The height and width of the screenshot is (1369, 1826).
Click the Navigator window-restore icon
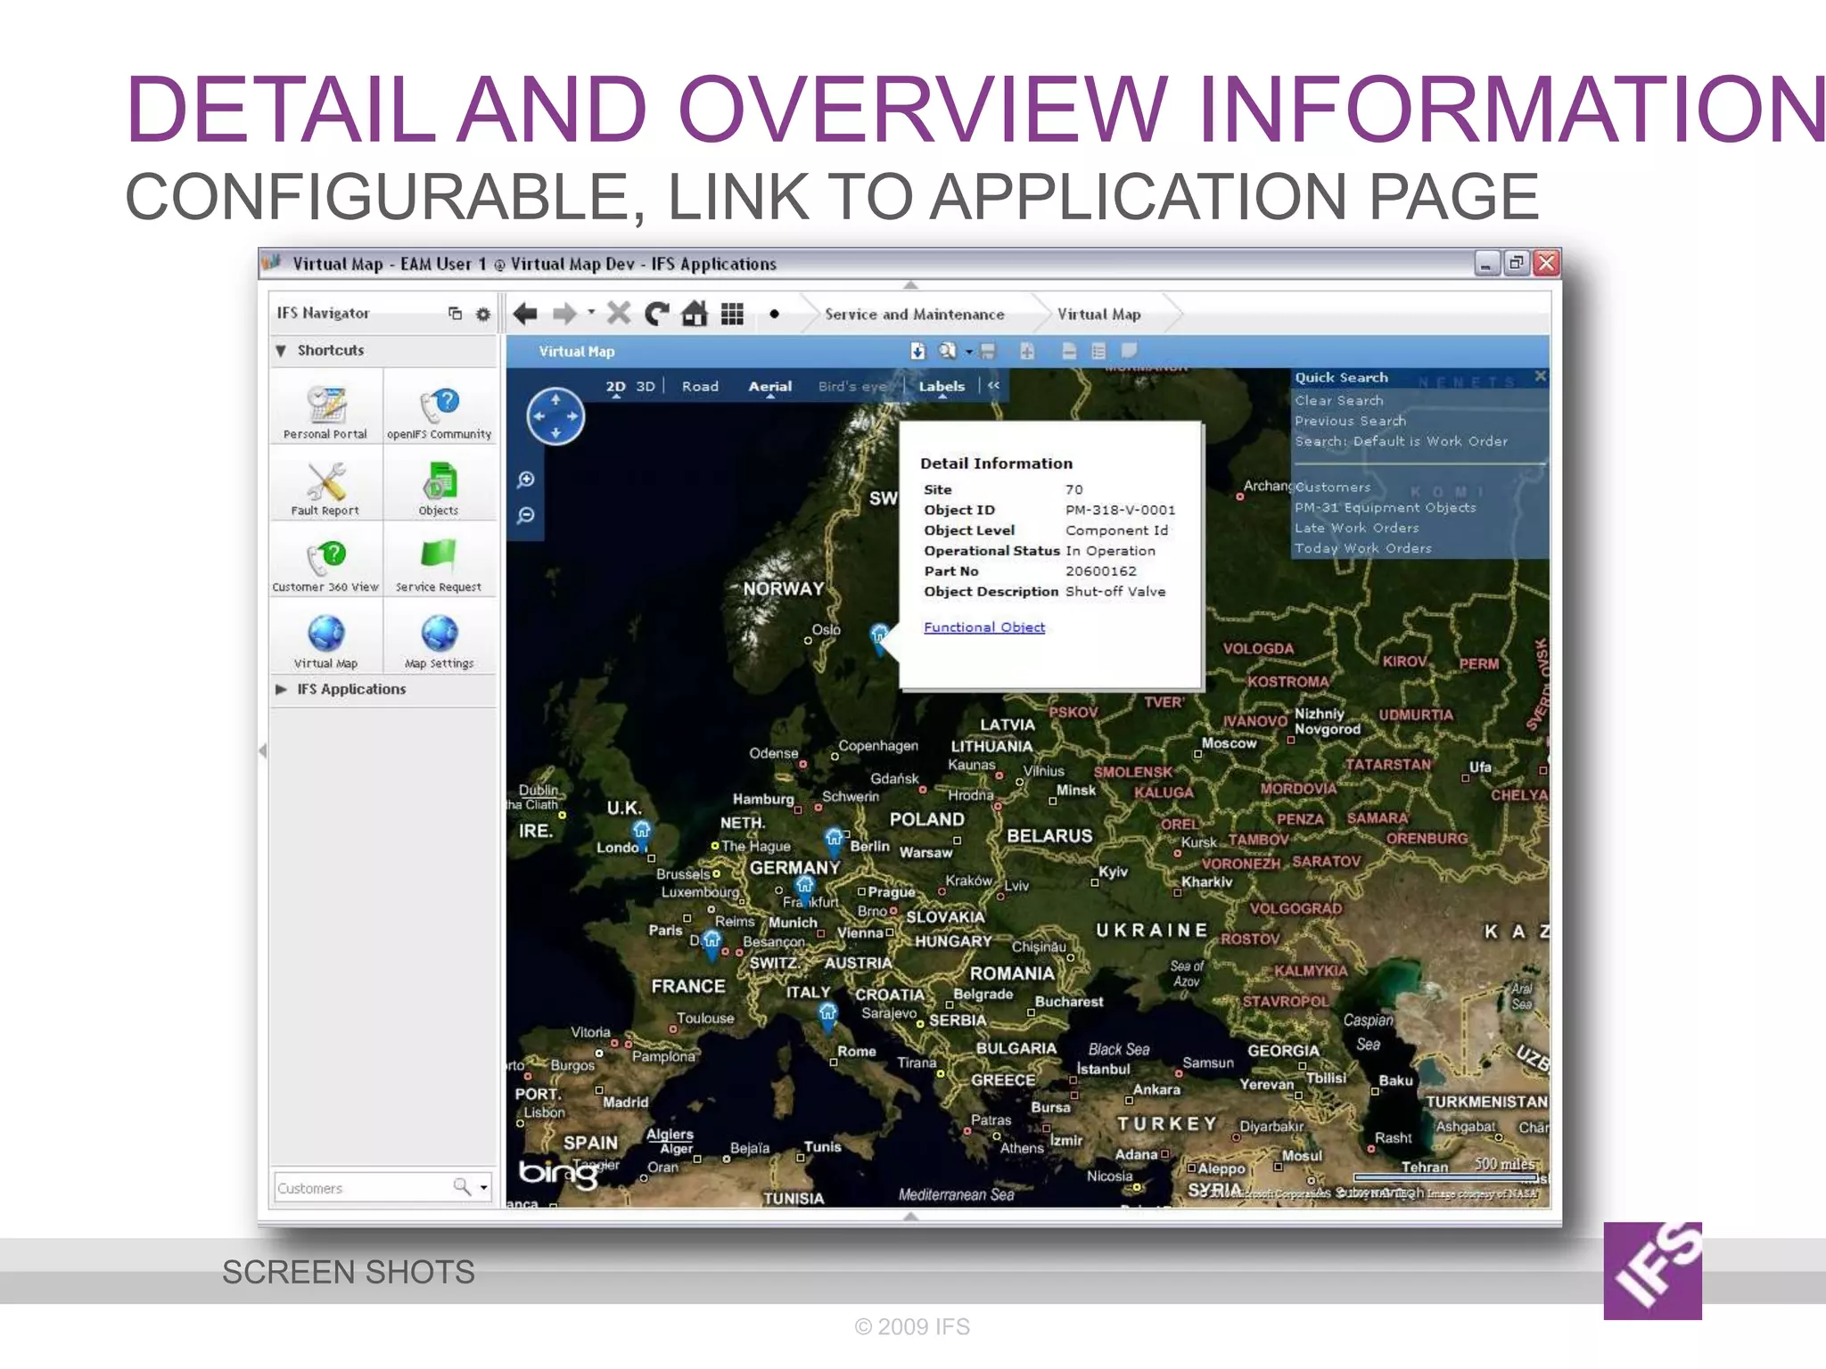click(455, 314)
